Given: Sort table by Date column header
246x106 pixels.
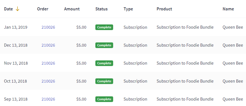Looking at the screenshot, I should pyautogui.click(x=8, y=9).
